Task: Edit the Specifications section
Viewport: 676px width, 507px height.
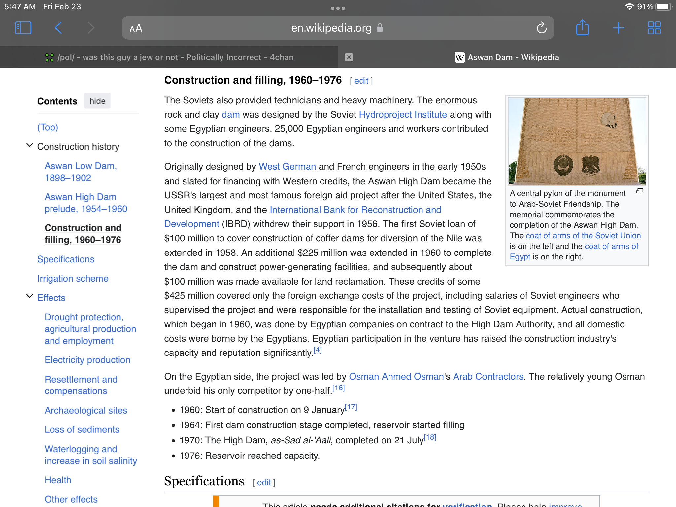Action: pos(264,483)
